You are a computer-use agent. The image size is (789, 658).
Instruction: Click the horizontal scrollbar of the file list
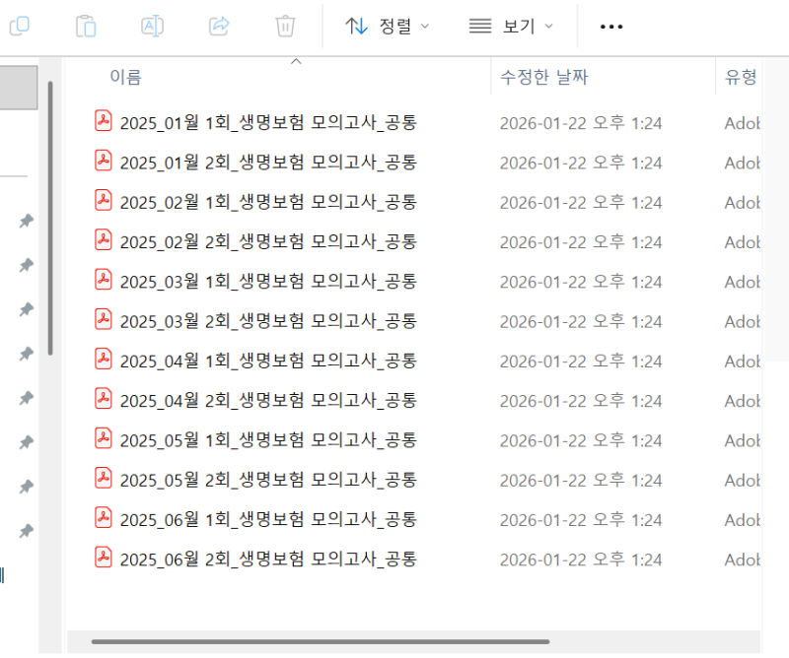coord(321,641)
